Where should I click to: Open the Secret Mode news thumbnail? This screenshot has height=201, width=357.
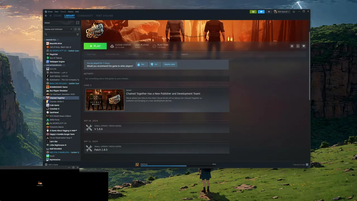(x=105, y=100)
